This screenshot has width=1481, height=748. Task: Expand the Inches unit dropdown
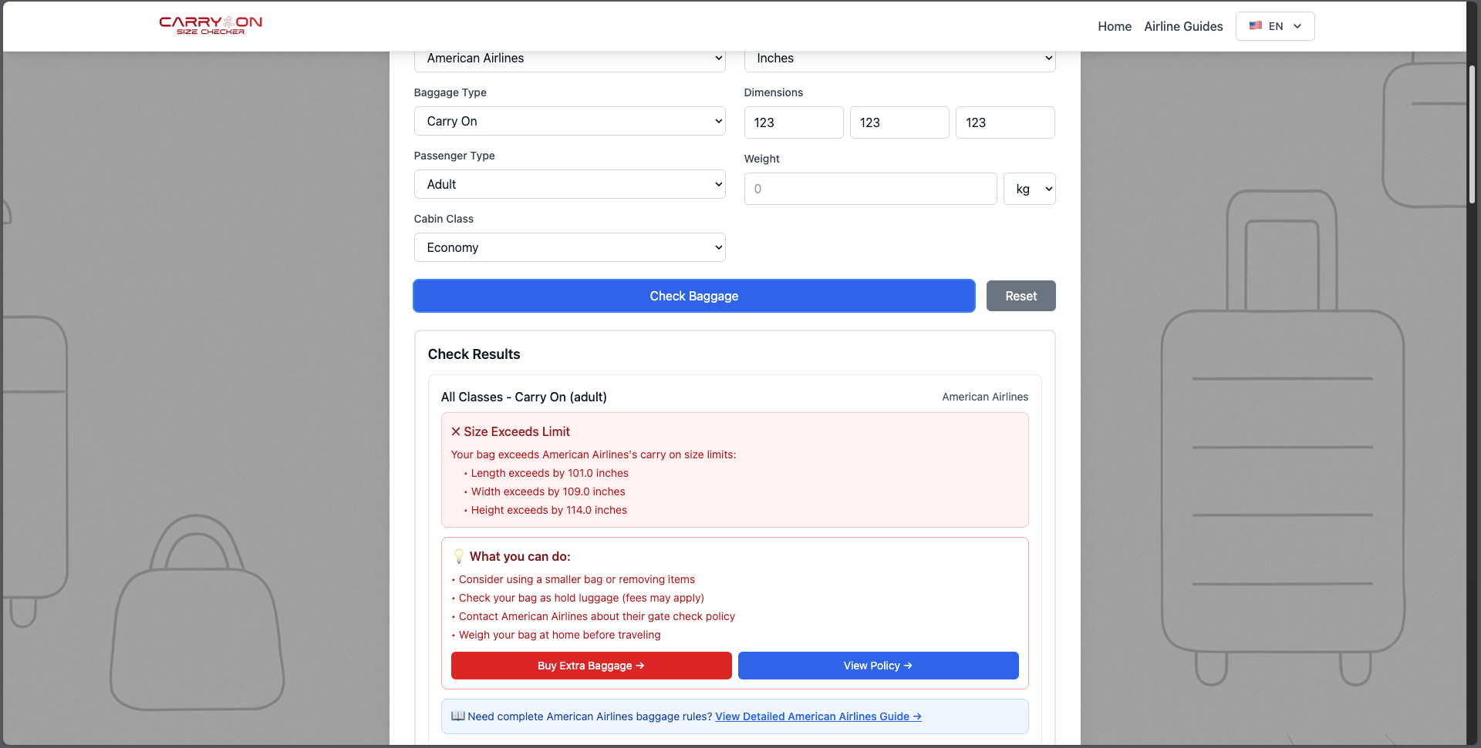[899, 59]
